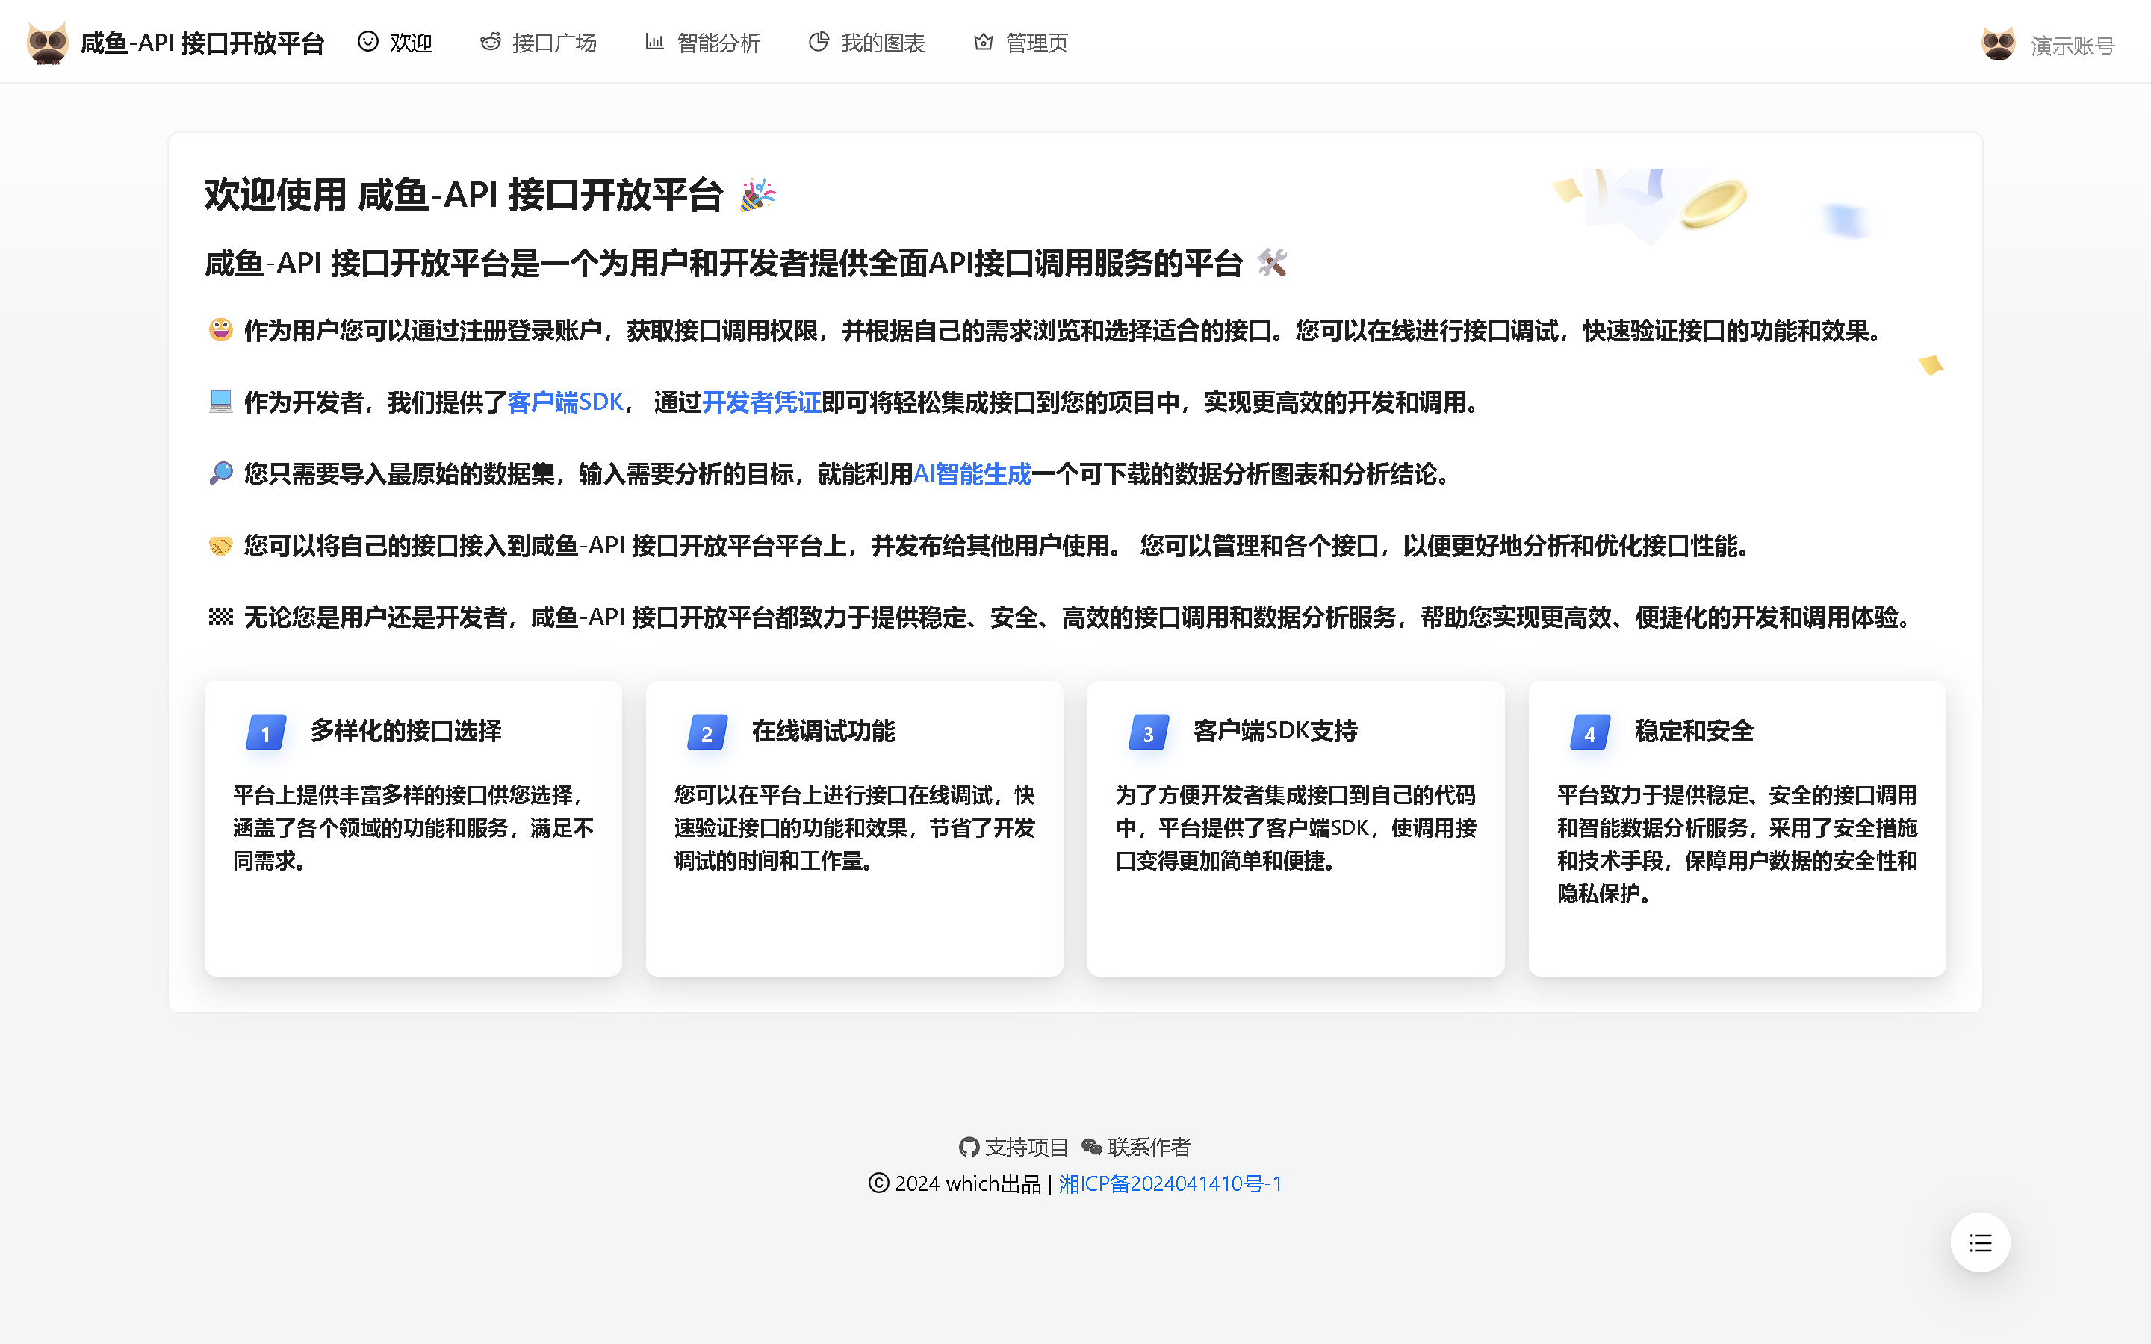Screen dimensions: 2151x1344
Task: Click the card text starting 平台上提供丰富多样的接口
Action: (413, 827)
